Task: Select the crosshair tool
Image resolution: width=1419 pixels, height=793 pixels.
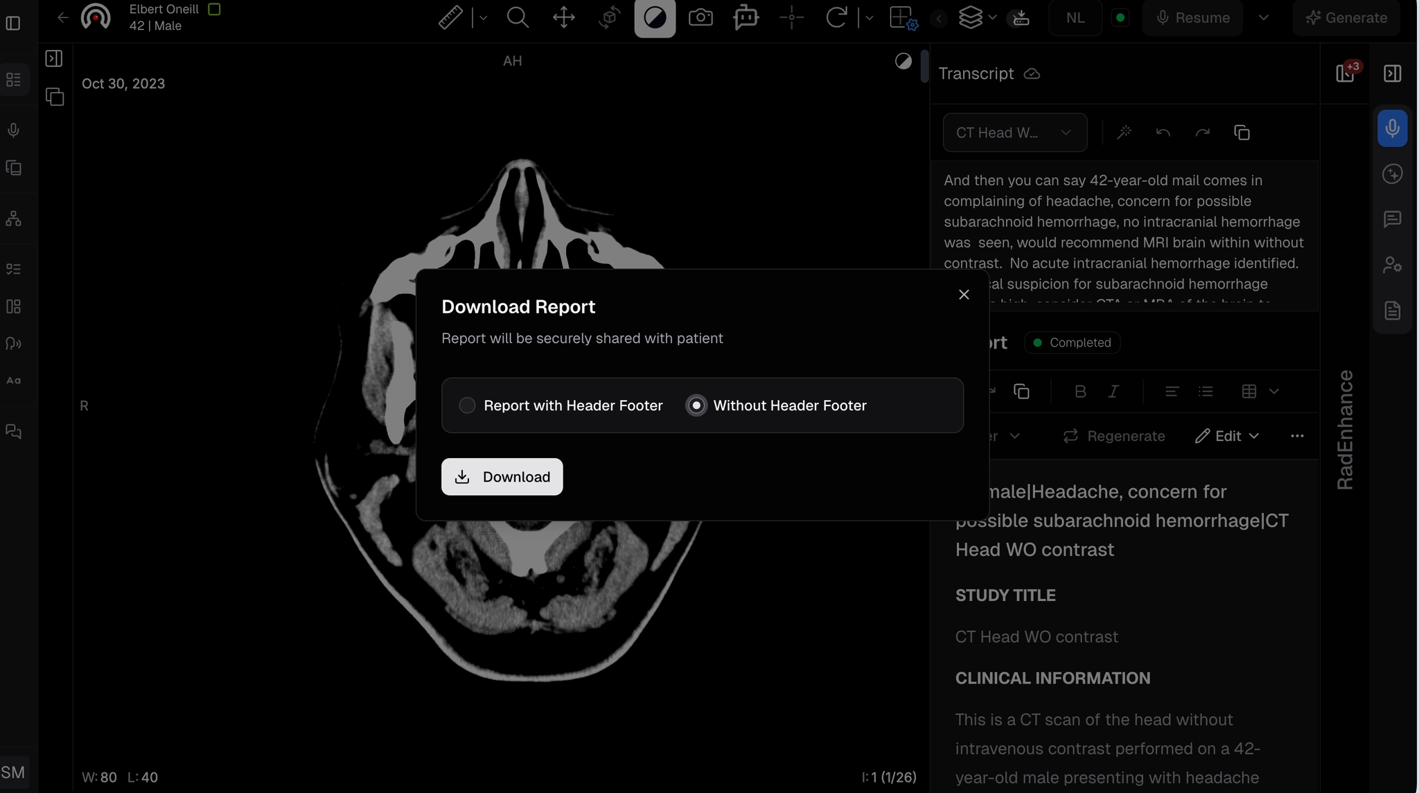Action: pos(791,18)
